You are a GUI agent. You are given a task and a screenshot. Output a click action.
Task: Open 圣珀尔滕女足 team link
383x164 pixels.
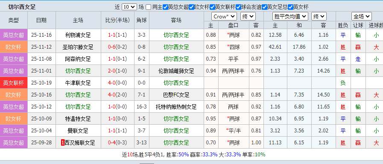pos(78,47)
